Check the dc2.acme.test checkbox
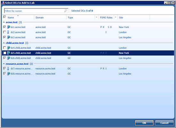Image resolution: width=176 pixels, height=128 pixels. (4, 32)
